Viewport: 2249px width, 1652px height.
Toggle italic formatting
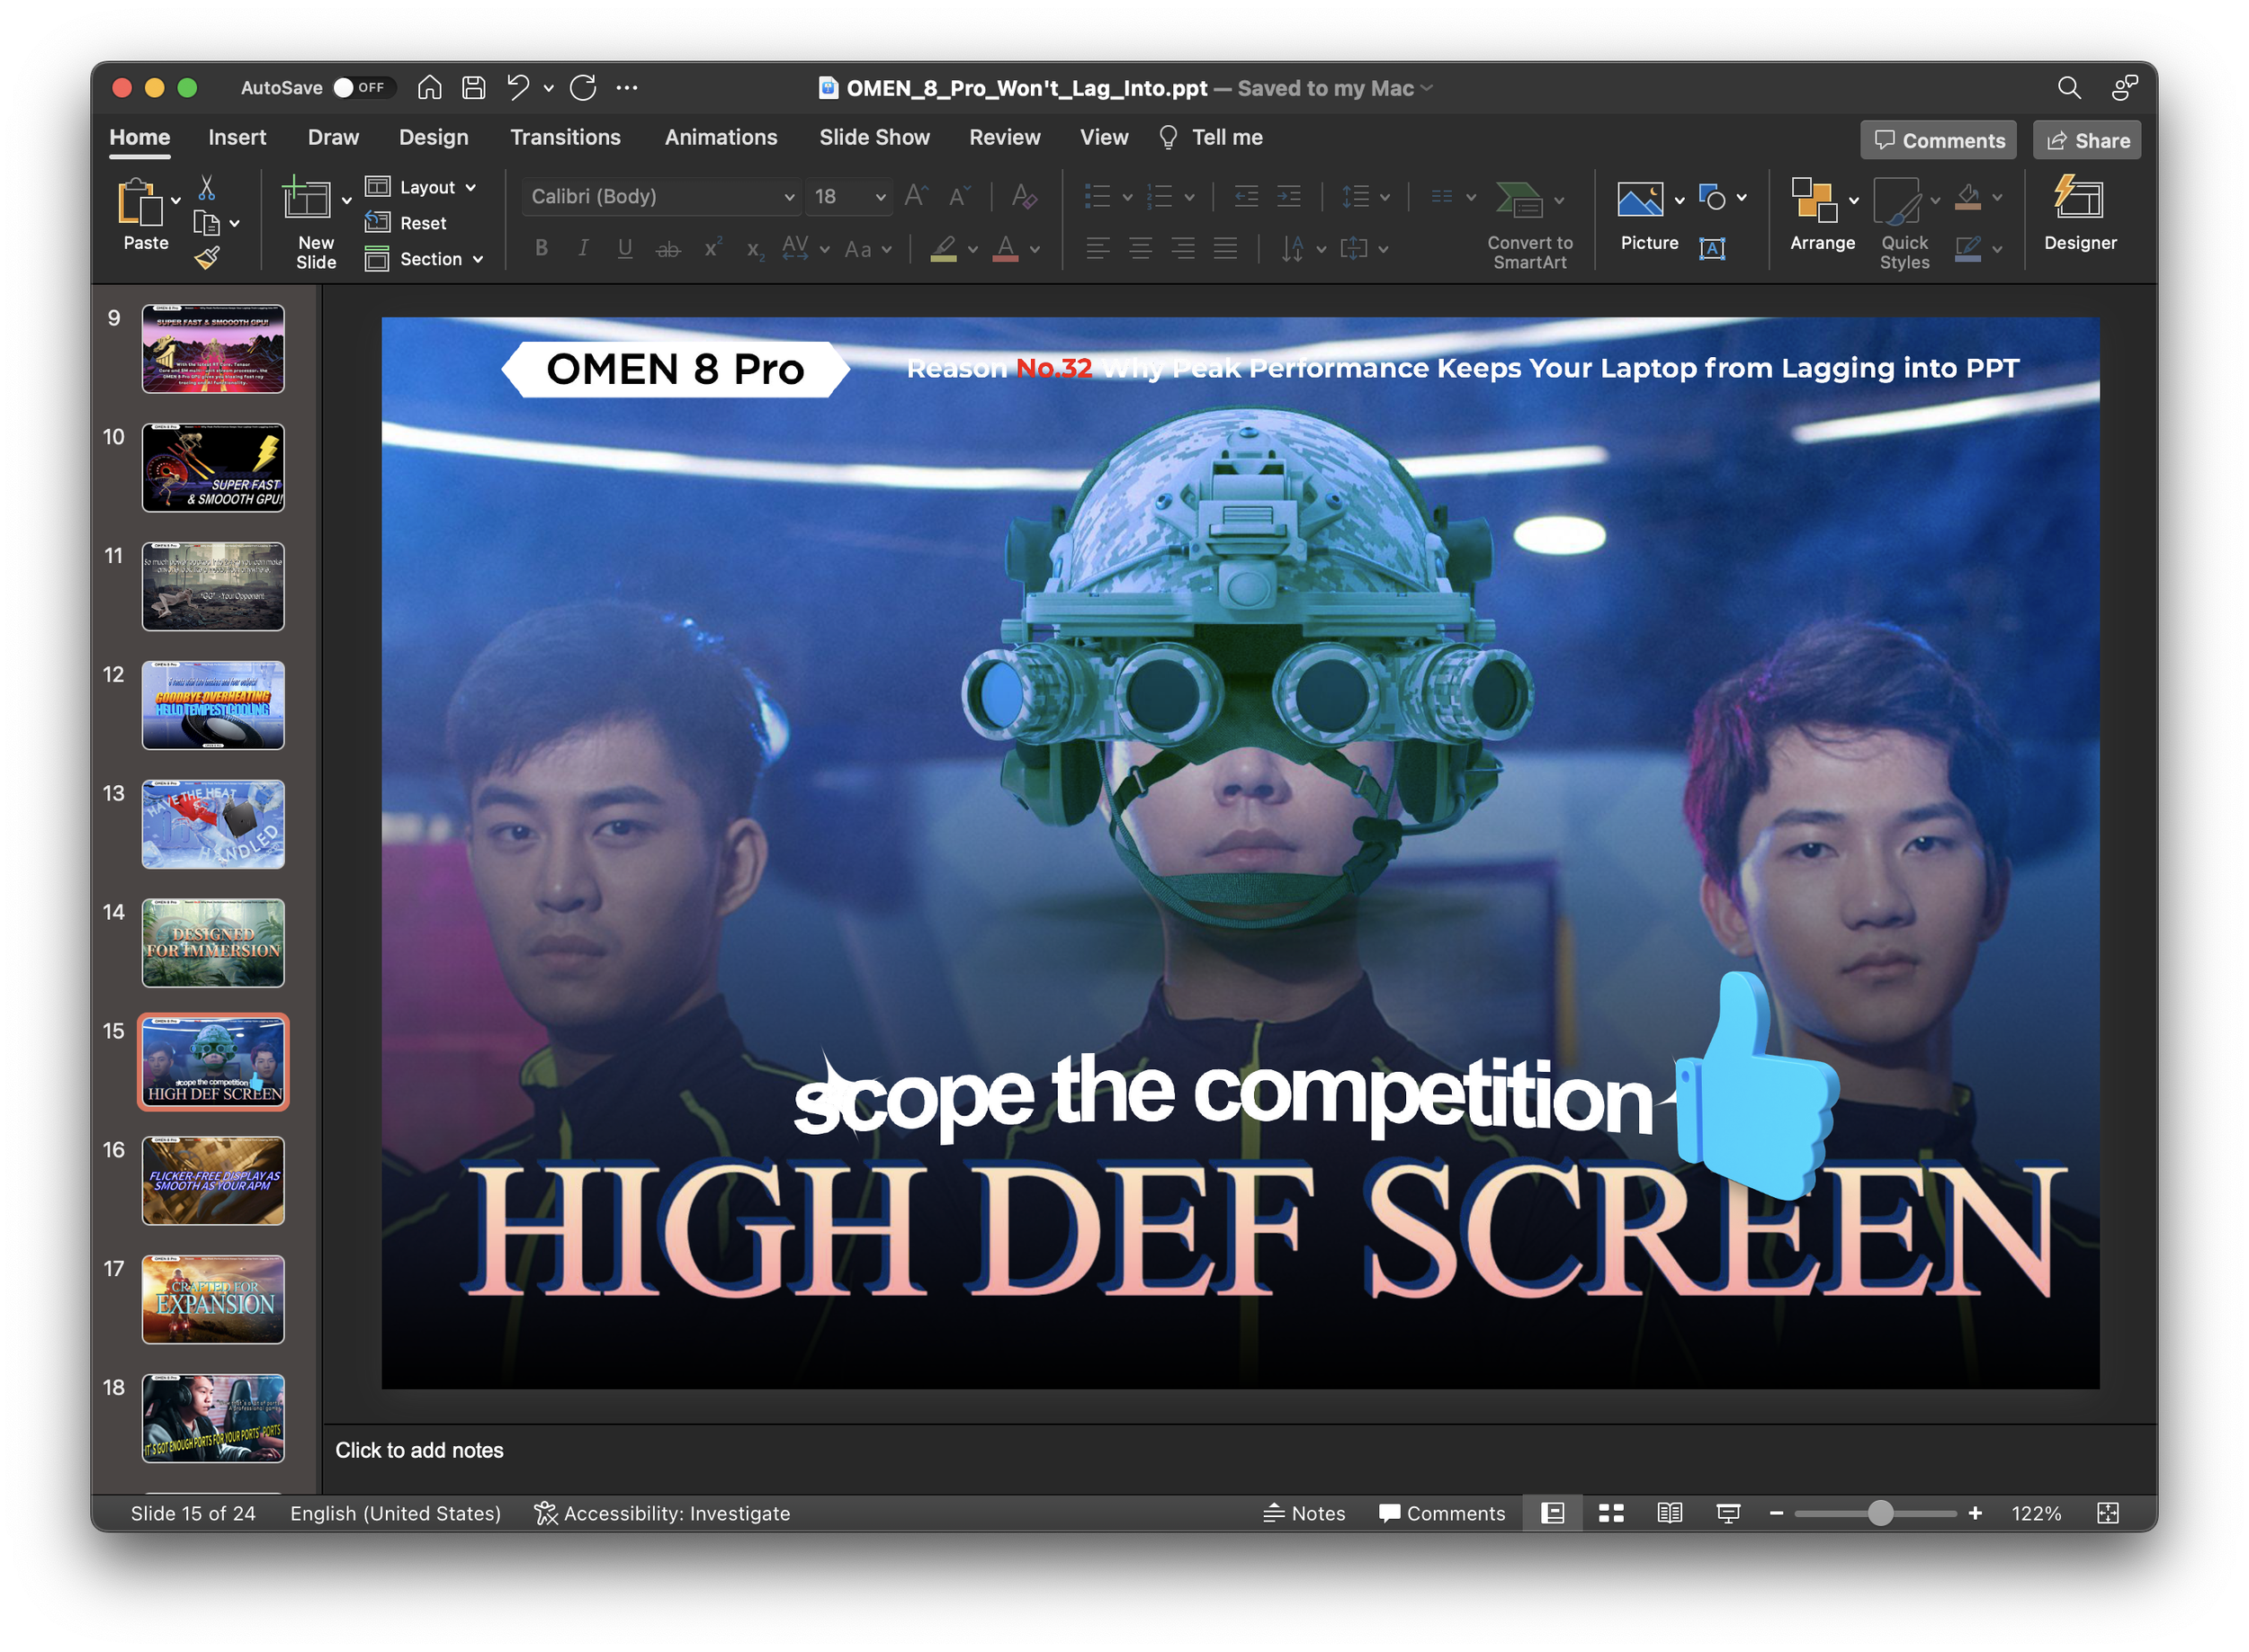pyautogui.click(x=583, y=247)
